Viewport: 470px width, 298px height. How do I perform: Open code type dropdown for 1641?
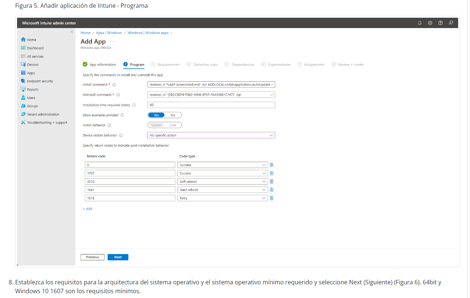click(223, 190)
